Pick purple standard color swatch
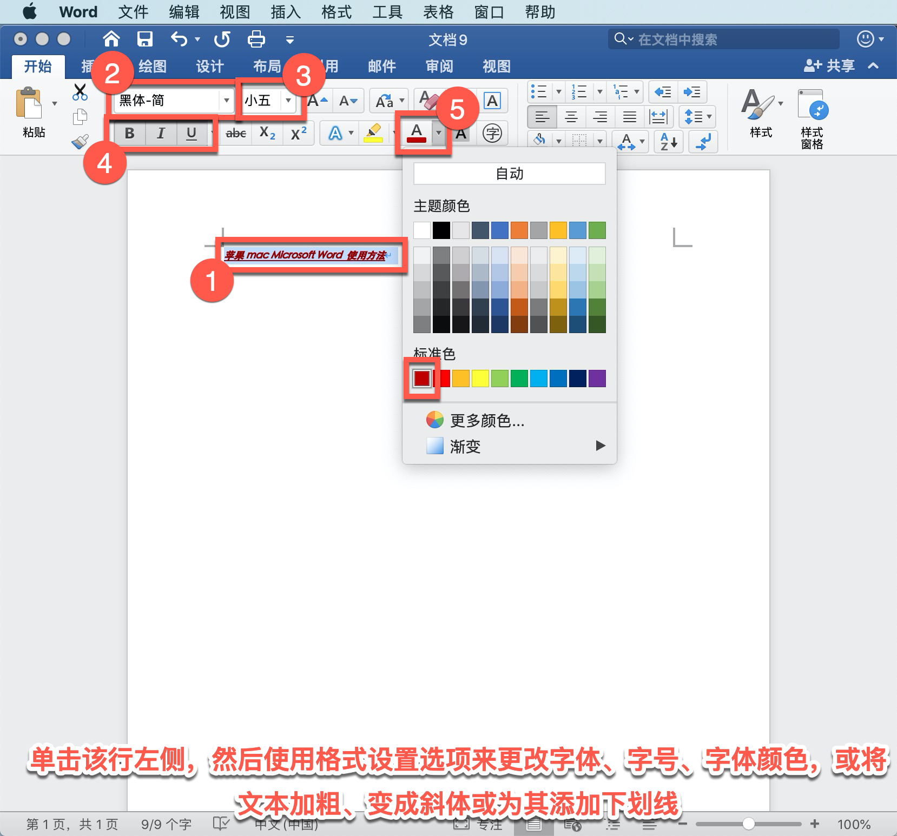Screen dimensions: 897x836 coord(597,379)
